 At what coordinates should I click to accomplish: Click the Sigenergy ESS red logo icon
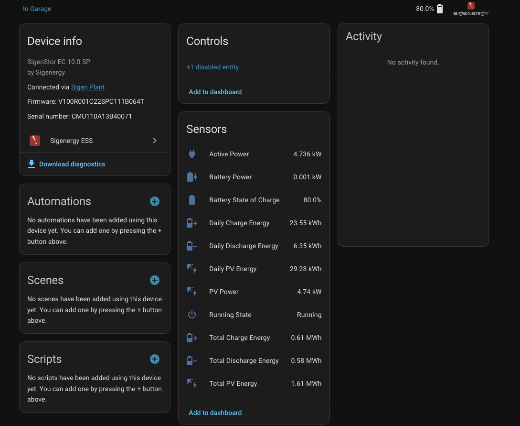coord(34,141)
